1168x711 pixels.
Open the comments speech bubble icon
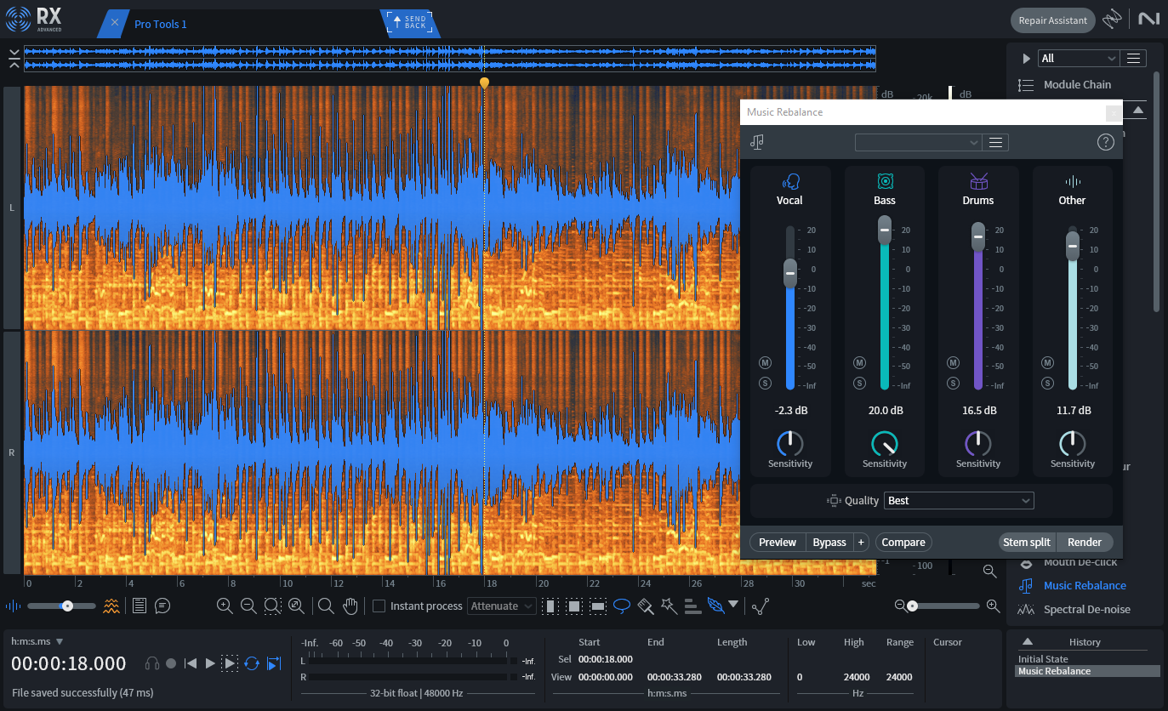tap(162, 606)
